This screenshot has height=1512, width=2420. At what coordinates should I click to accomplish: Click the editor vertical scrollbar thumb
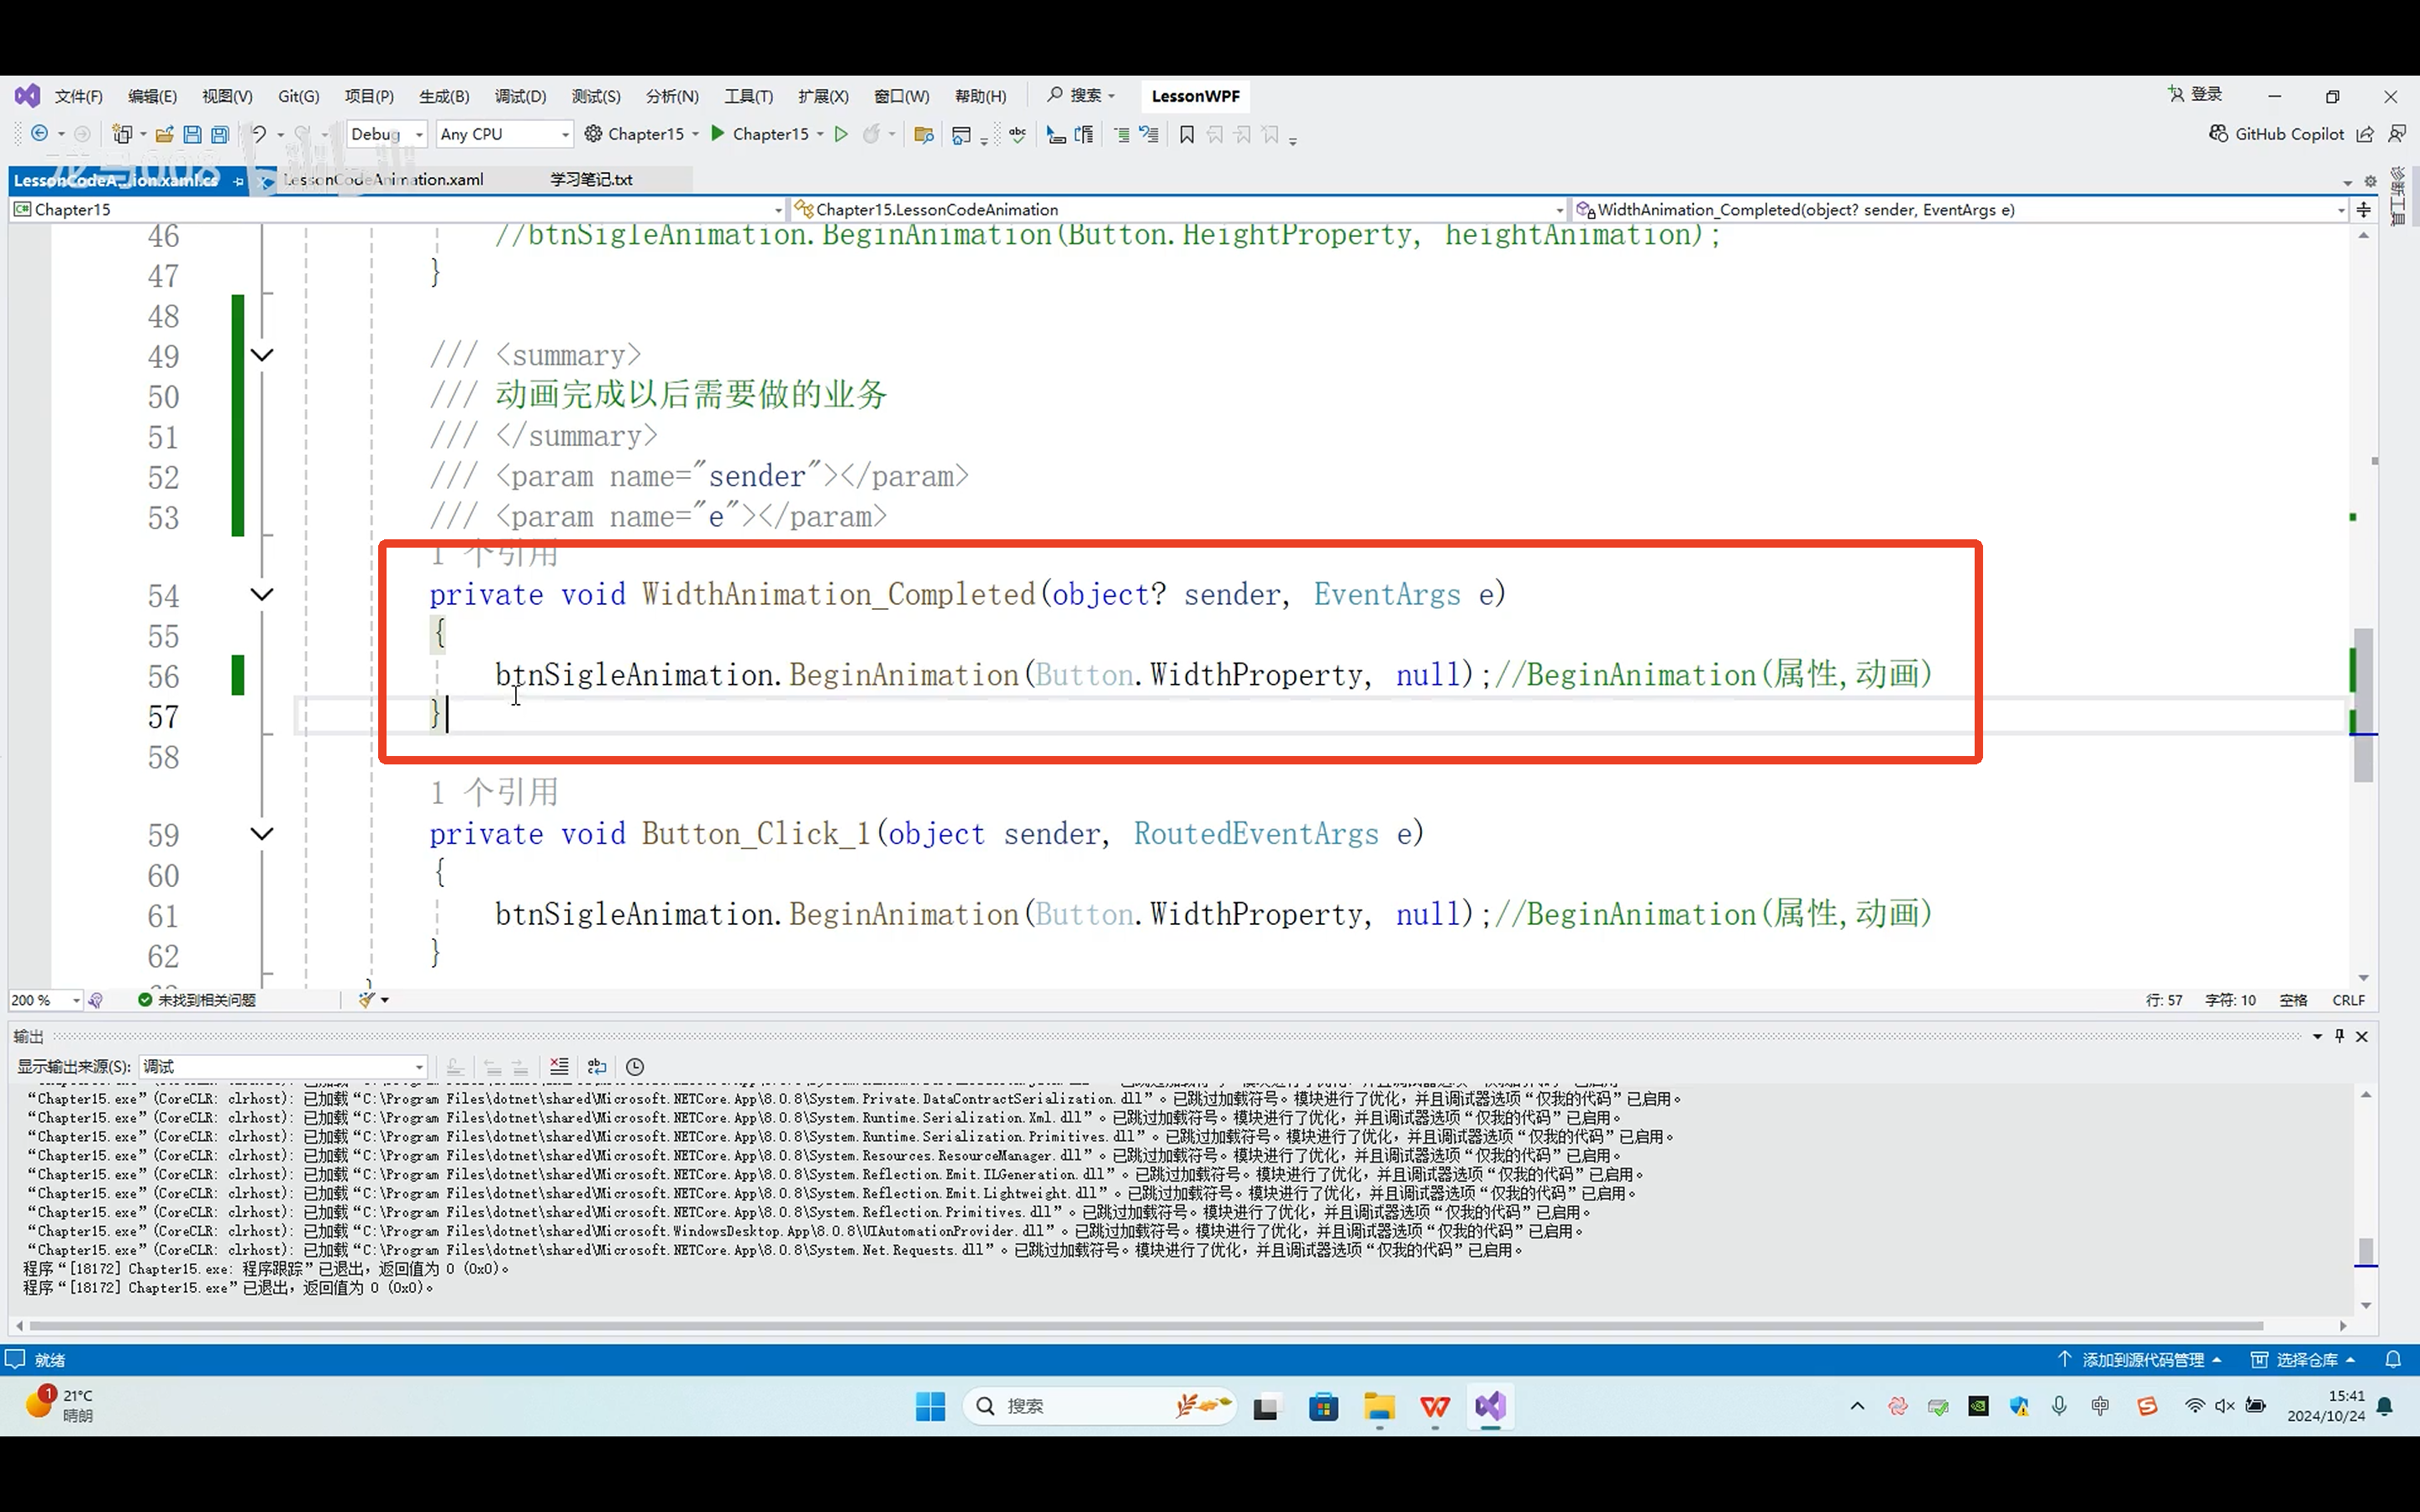pos(2363,700)
